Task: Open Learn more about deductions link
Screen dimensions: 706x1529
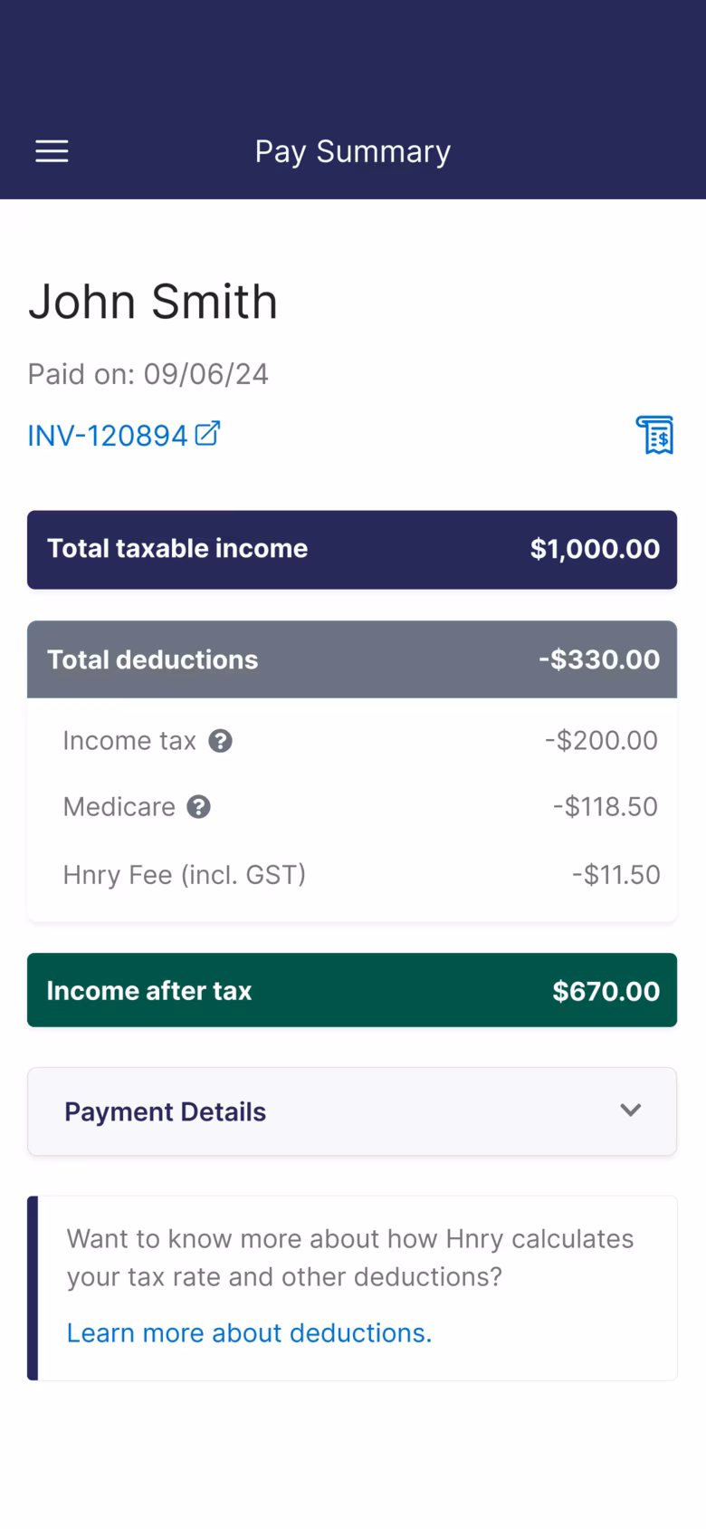Action: [249, 1333]
